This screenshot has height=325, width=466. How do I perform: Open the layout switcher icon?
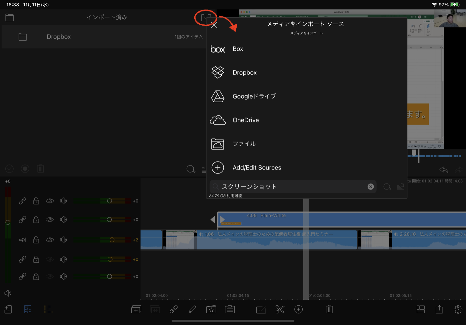pyautogui.click(x=421, y=309)
